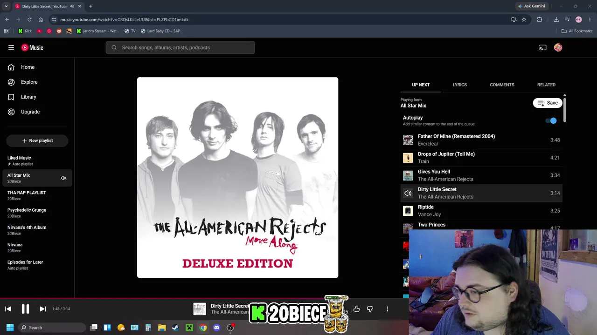Pause the current song

tap(25, 309)
